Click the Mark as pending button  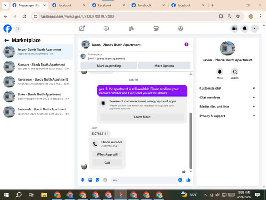point(109,66)
